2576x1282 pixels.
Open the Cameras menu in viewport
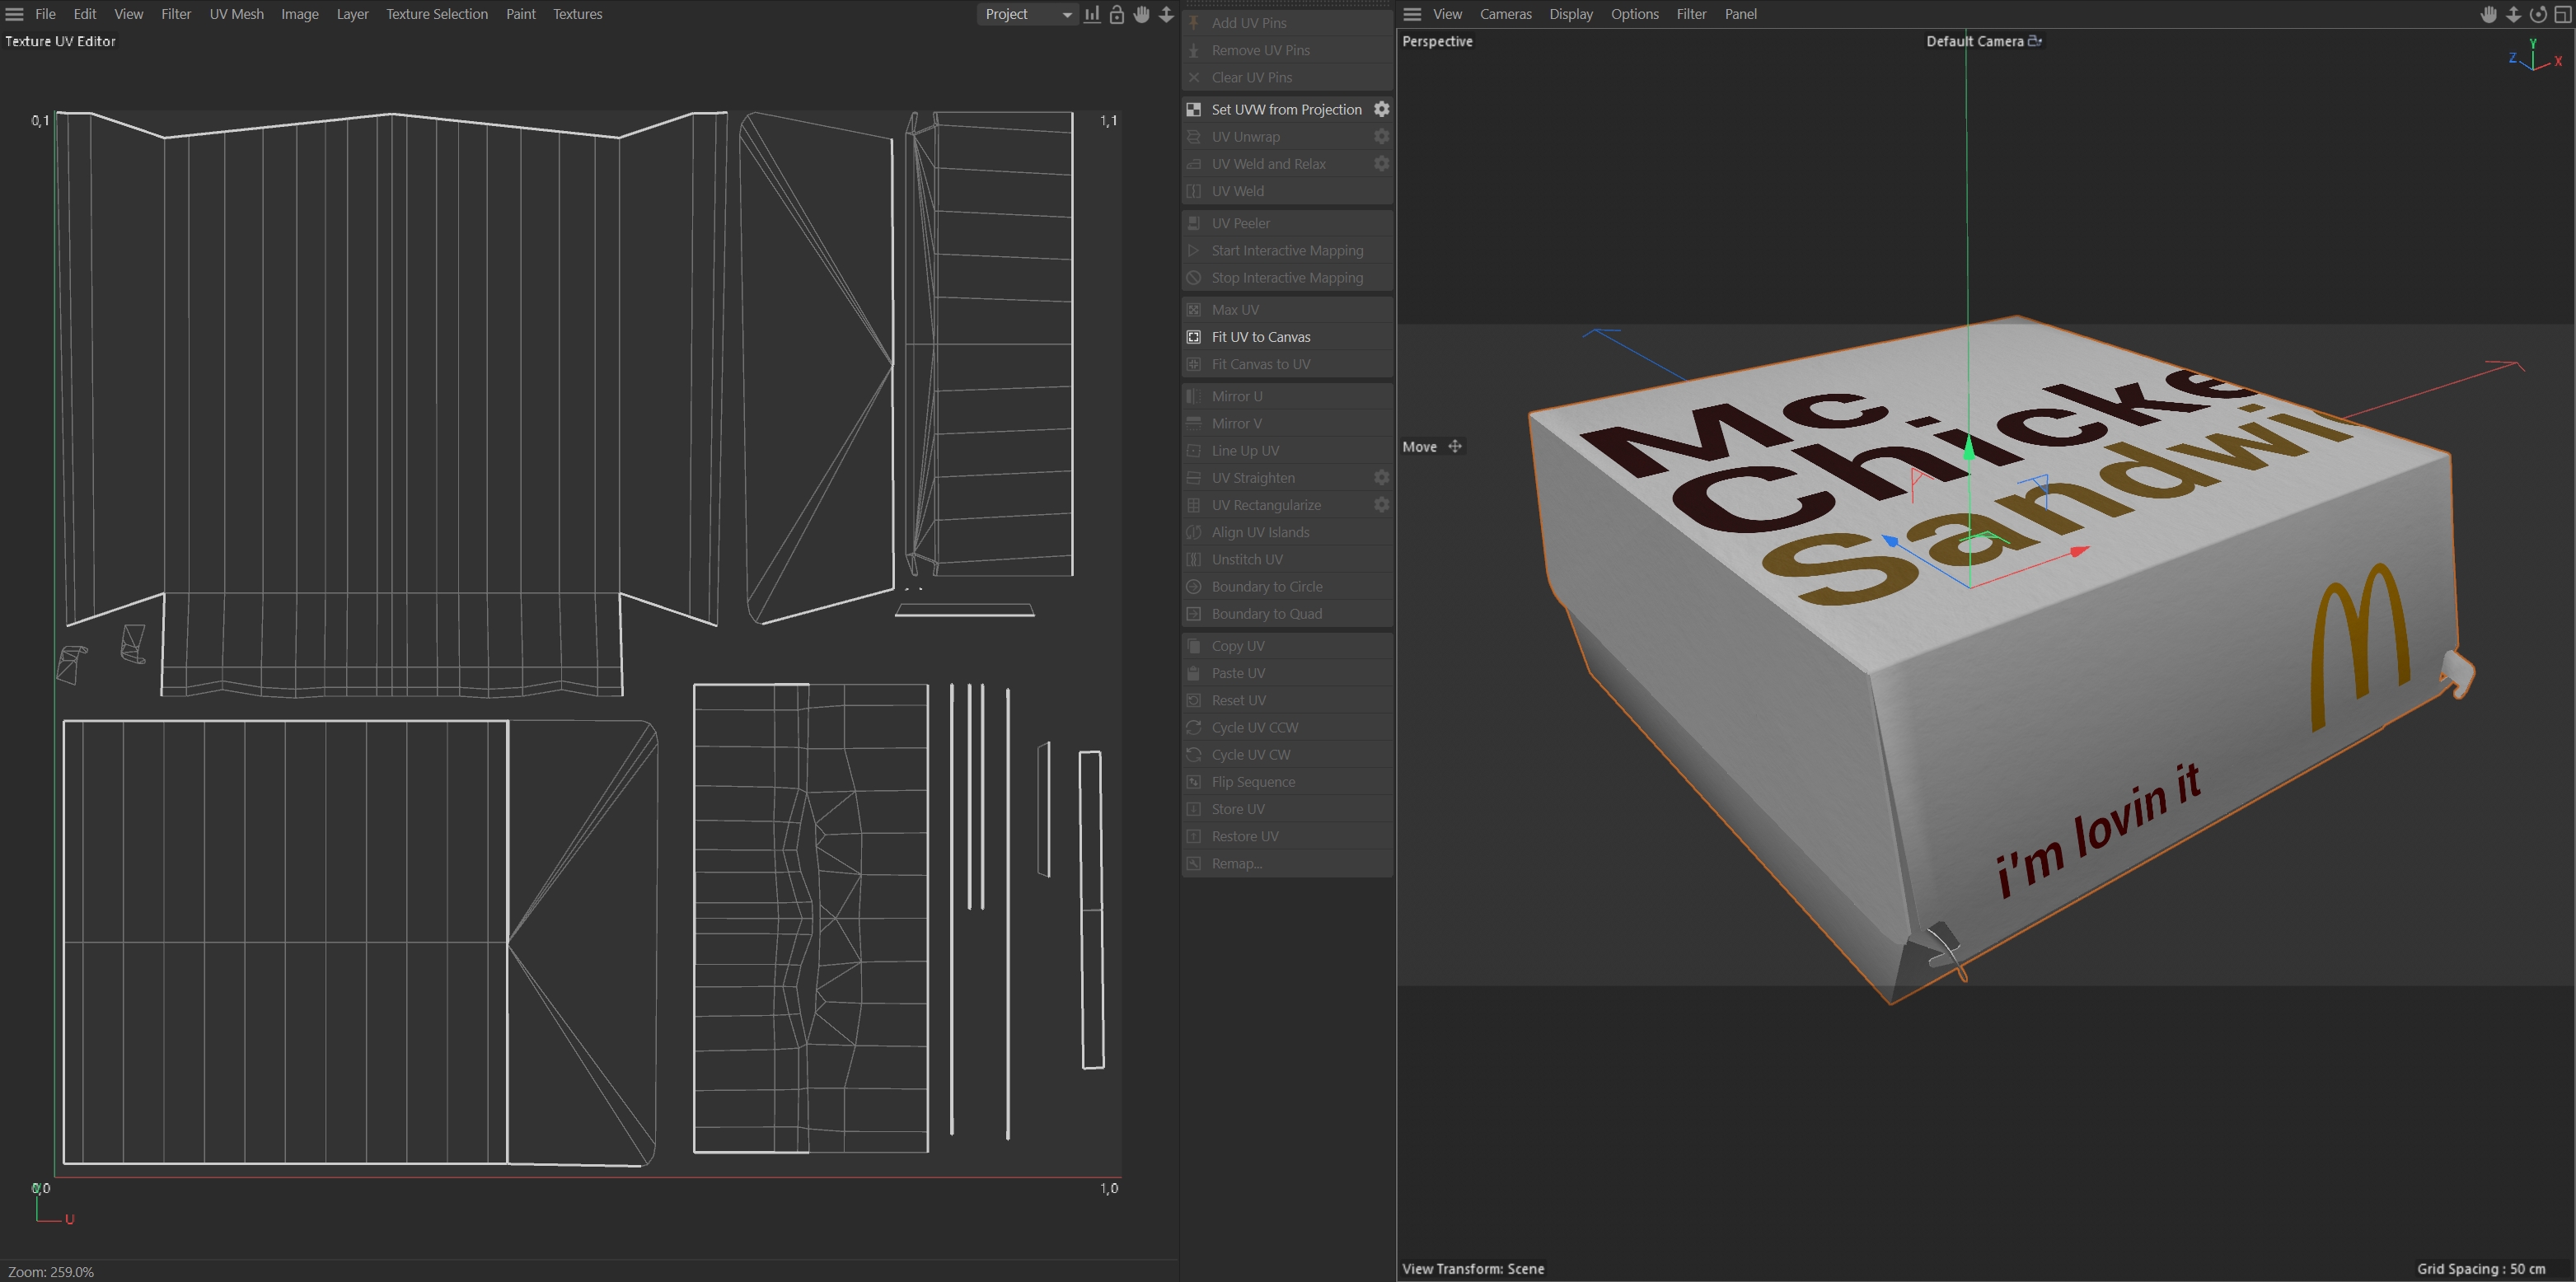coord(1506,14)
